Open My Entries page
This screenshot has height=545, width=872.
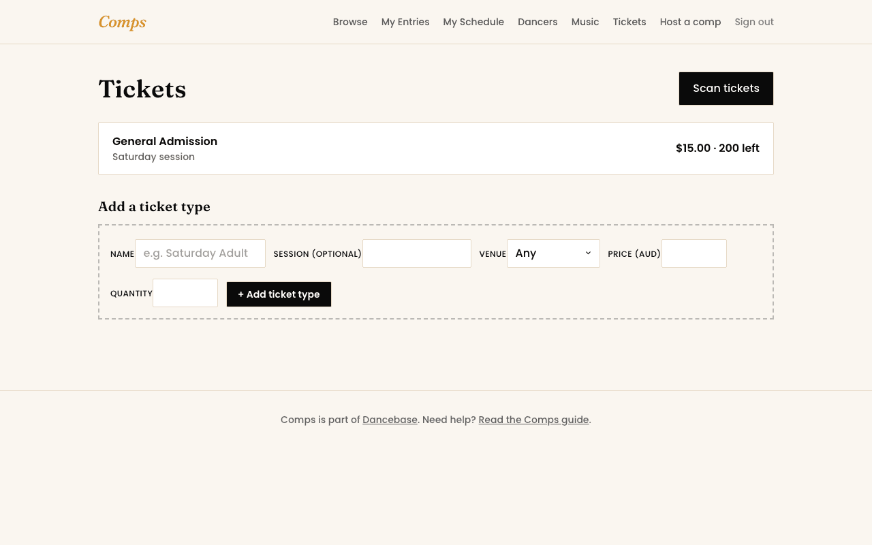405,22
